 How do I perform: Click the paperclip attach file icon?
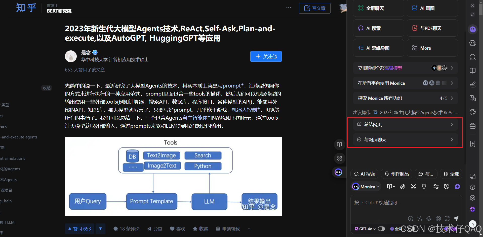point(403,187)
